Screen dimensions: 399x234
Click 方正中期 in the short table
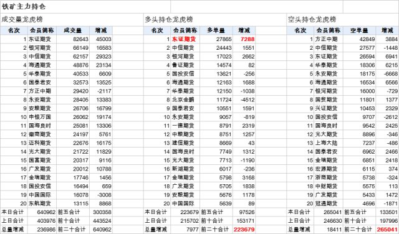(326, 39)
